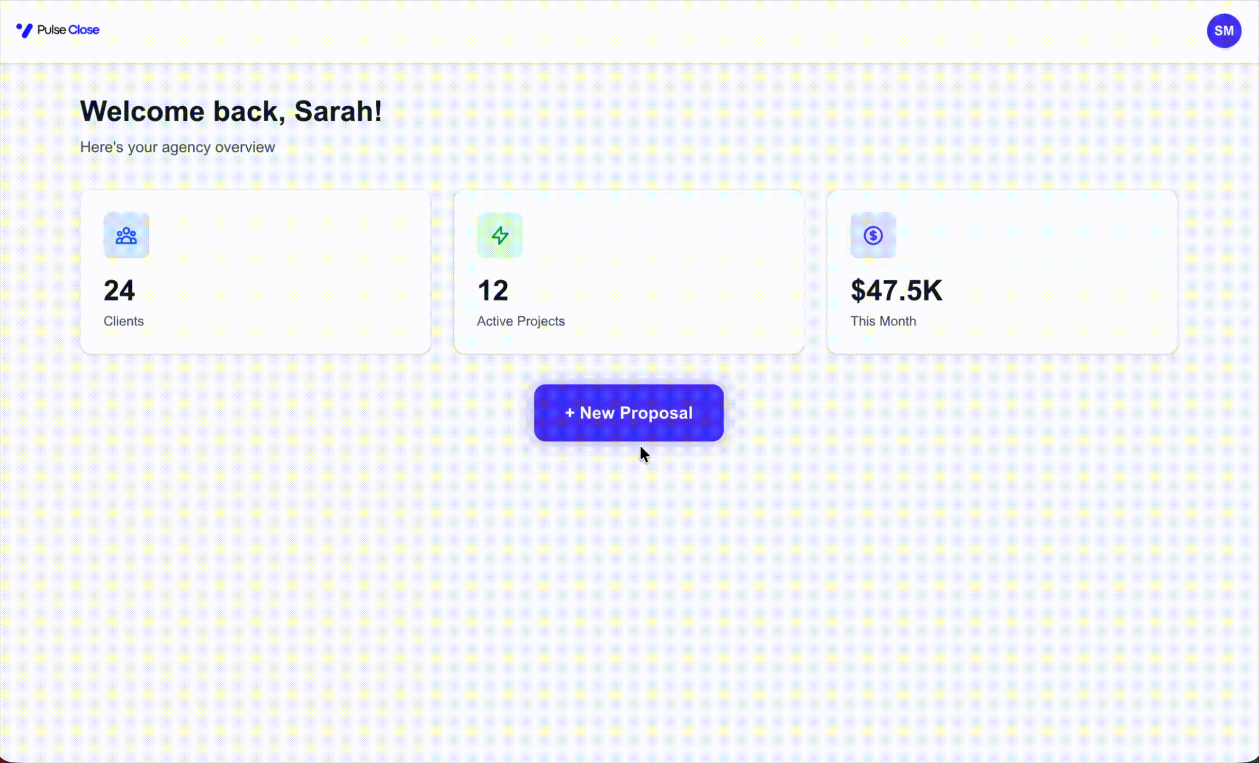The image size is (1259, 763).
Task: Click the Clients people group icon
Action: point(126,235)
